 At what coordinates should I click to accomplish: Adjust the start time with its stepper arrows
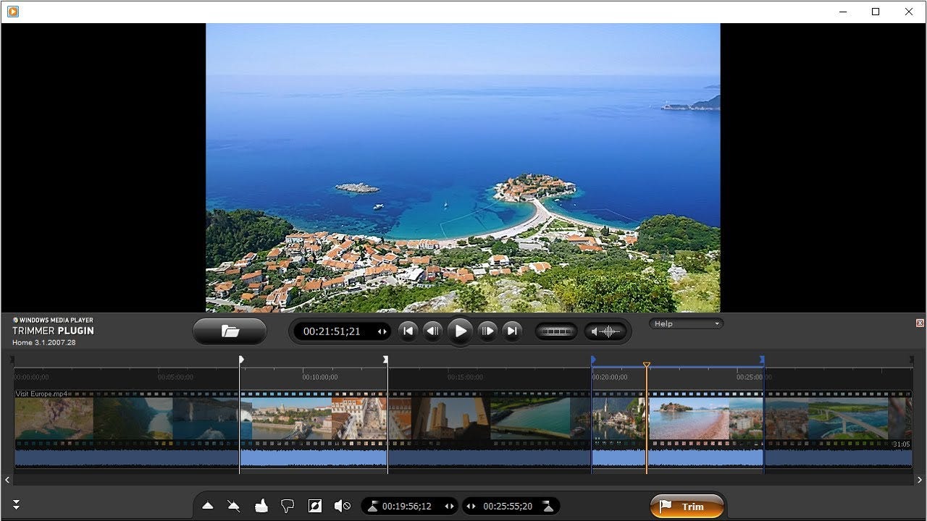449,506
